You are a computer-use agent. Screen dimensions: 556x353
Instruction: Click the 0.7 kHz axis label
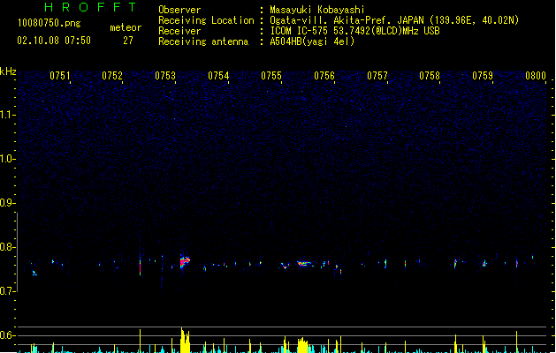8,291
